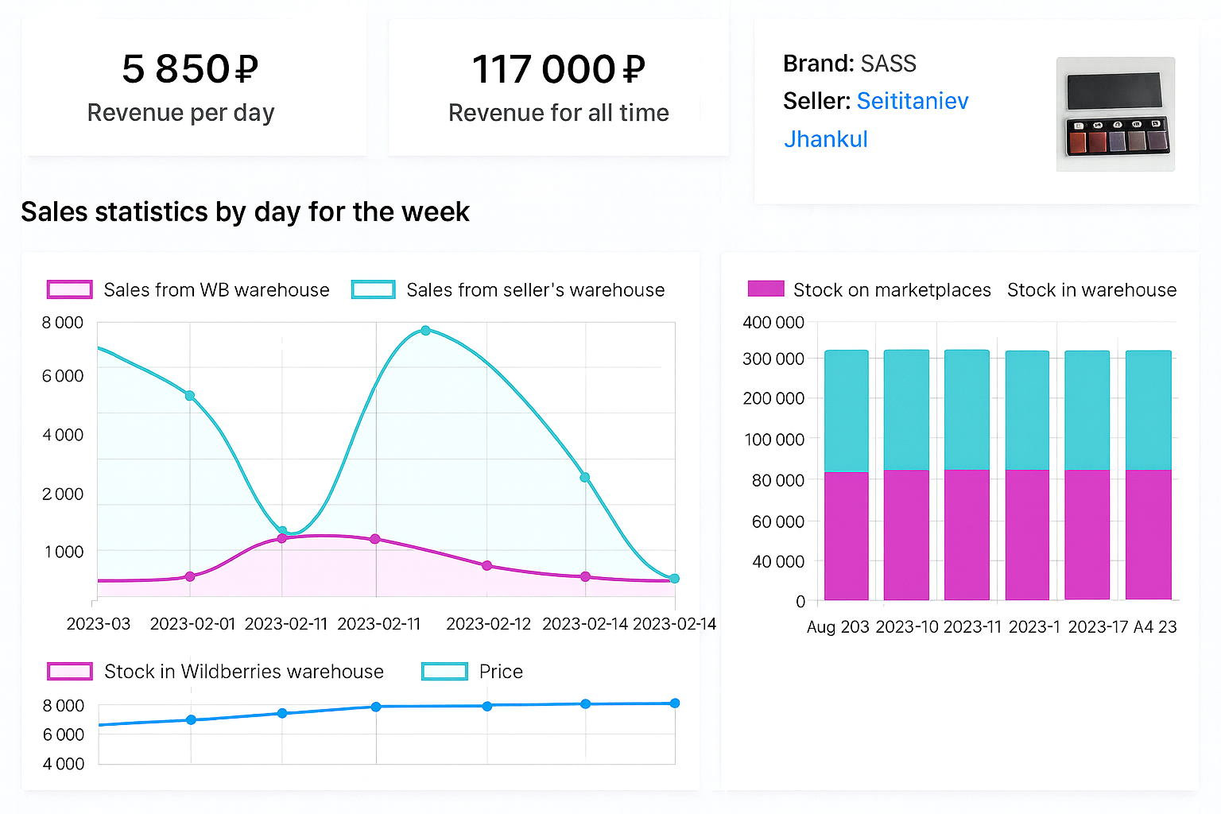Click the SASS product palette thumbnail
The image size is (1221, 814).
(1115, 114)
